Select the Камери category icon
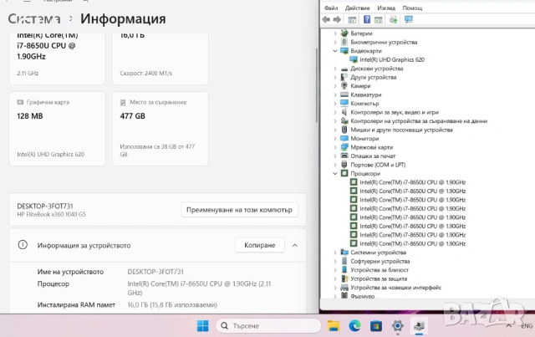The width and height of the screenshot is (535, 337). click(344, 85)
